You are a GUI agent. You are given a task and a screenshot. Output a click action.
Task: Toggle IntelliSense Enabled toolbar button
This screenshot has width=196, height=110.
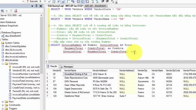click(63, 1)
